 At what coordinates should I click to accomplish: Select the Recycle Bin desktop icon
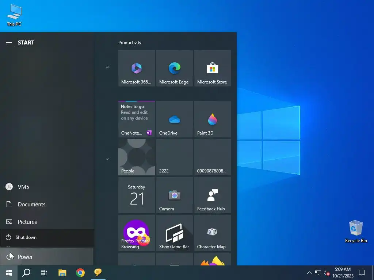[x=356, y=232]
